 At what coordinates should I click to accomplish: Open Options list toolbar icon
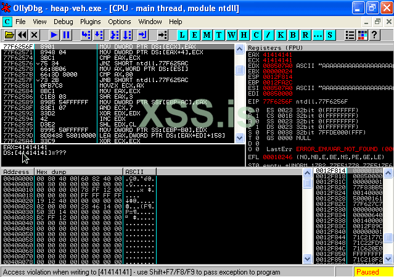tap(350, 35)
